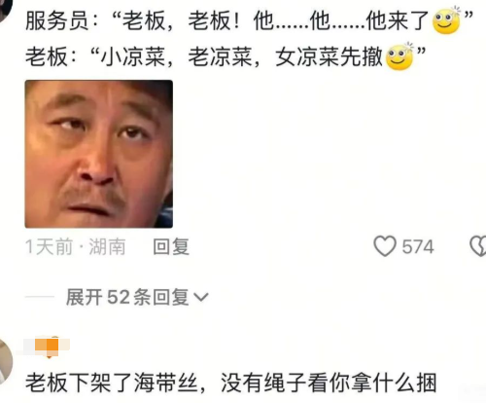Click the 1天前 timestamp
The height and width of the screenshot is (403, 486).
click(50, 246)
